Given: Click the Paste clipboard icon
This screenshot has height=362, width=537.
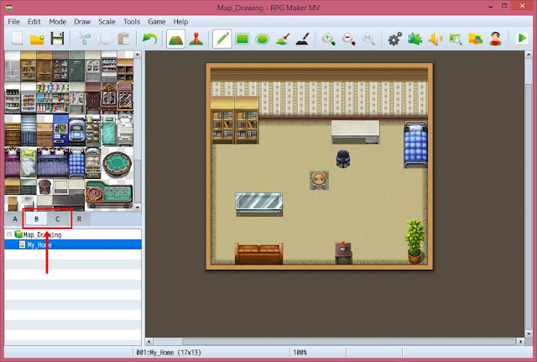Looking at the screenshot, I should pos(123,39).
